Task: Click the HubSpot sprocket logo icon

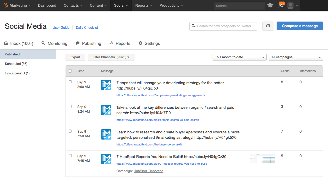Action: [x=6, y=5]
